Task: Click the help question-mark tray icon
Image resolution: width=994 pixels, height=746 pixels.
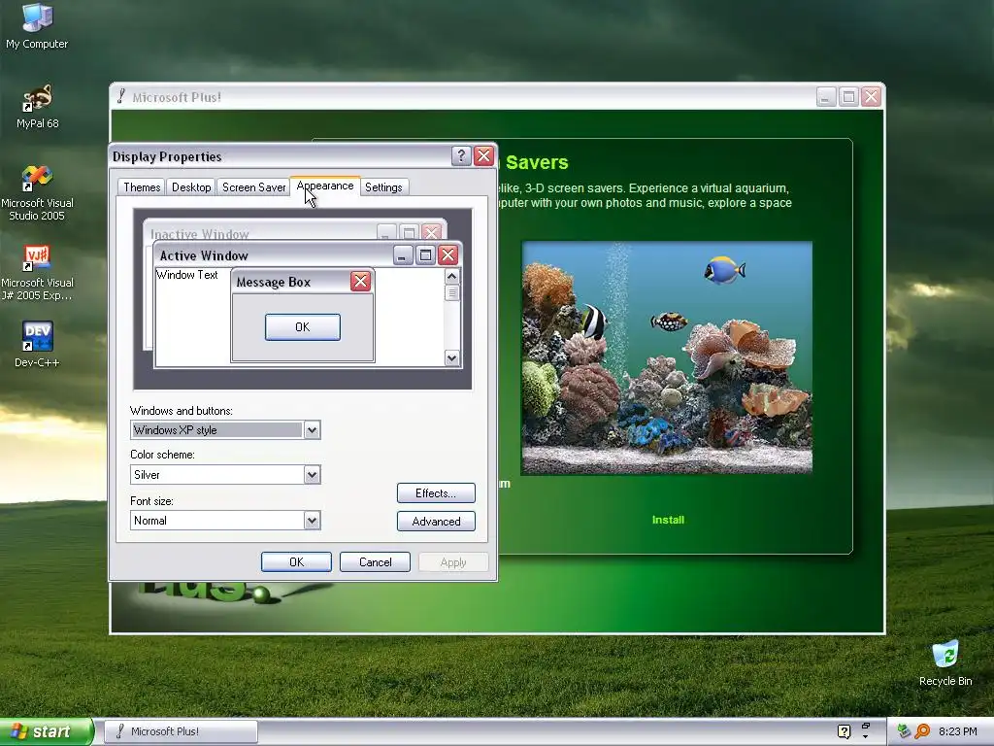Action: click(x=844, y=731)
